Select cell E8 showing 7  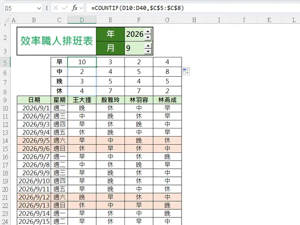(x=110, y=91)
